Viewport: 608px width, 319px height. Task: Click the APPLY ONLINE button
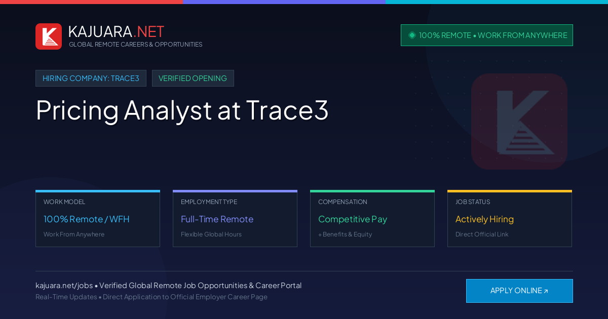pos(519,291)
